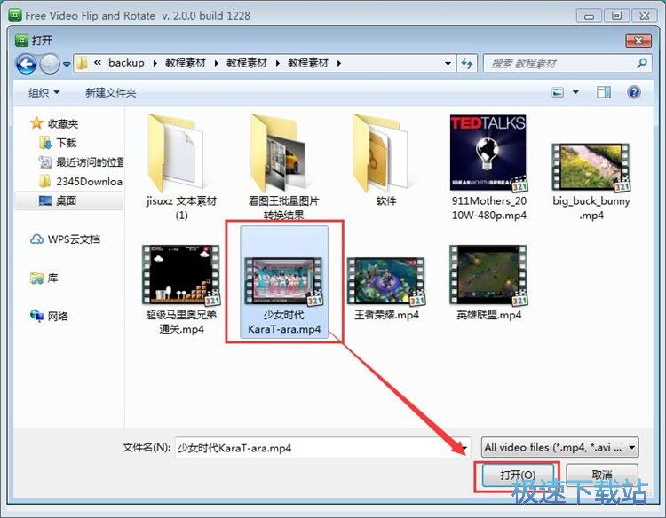Viewport: 666px width, 518px height.
Task: Select 最近访问的位置 in navigation pane
Action: click(90, 162)
